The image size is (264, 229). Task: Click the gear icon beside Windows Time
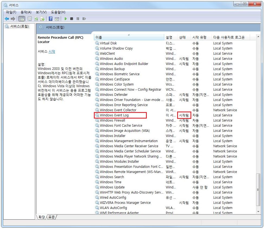tap(97, 182)
